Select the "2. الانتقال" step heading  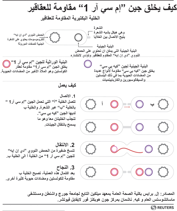[x=65, y=144]
